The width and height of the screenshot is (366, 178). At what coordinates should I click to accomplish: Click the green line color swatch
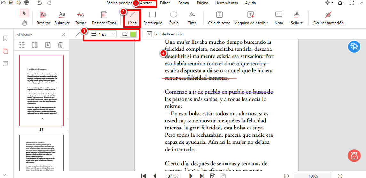pos(133,34)
